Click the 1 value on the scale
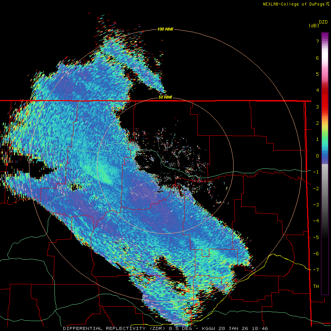The image size is (331, 331). (x=317, y=139)
